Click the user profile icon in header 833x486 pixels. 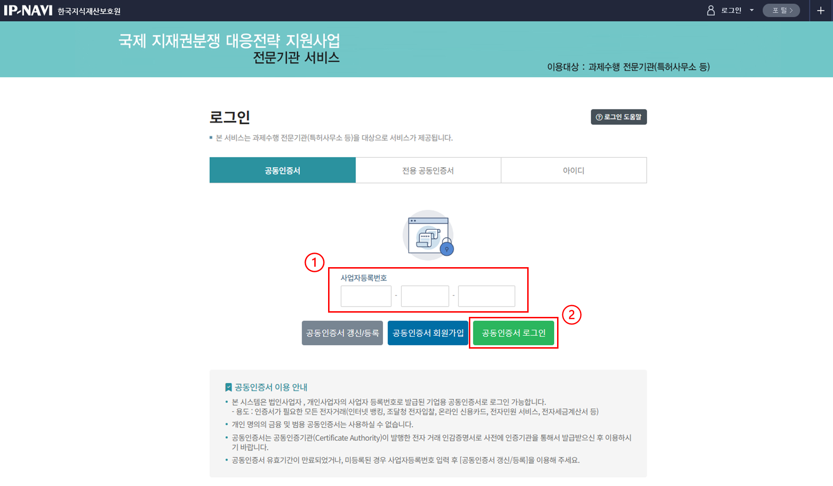pyautogui.click(x=710, y=10)
